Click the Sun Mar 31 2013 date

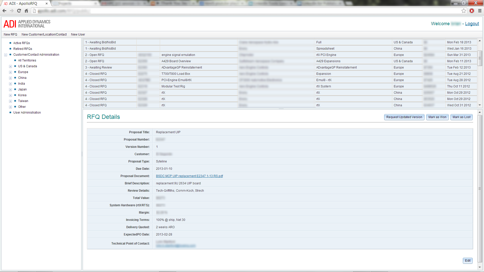tap(459, 55)
